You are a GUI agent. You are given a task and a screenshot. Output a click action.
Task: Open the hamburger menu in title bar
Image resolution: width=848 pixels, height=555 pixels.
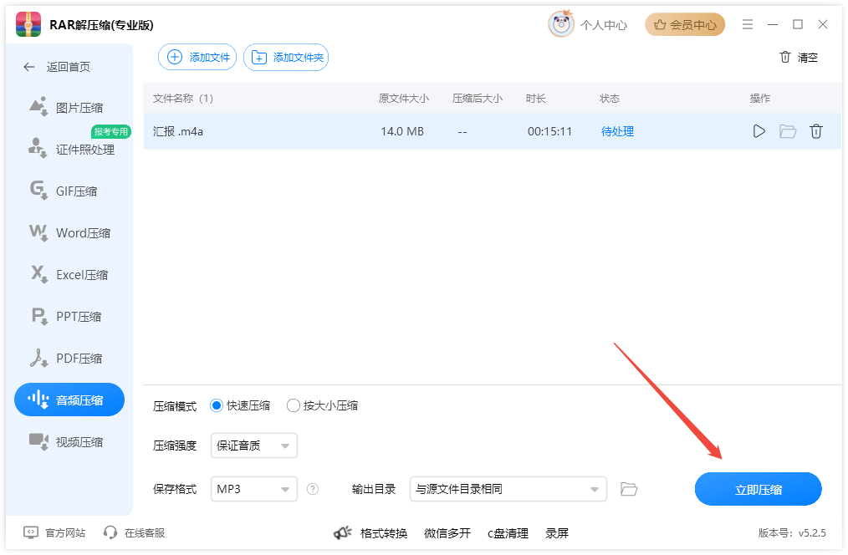(x=748, y=24)
